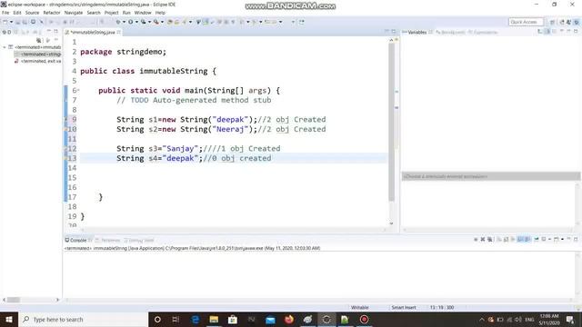Open the Coverage dropdown arrow
Image resolution: width=582 pixels, height=327 pixels.
point(149,22)
